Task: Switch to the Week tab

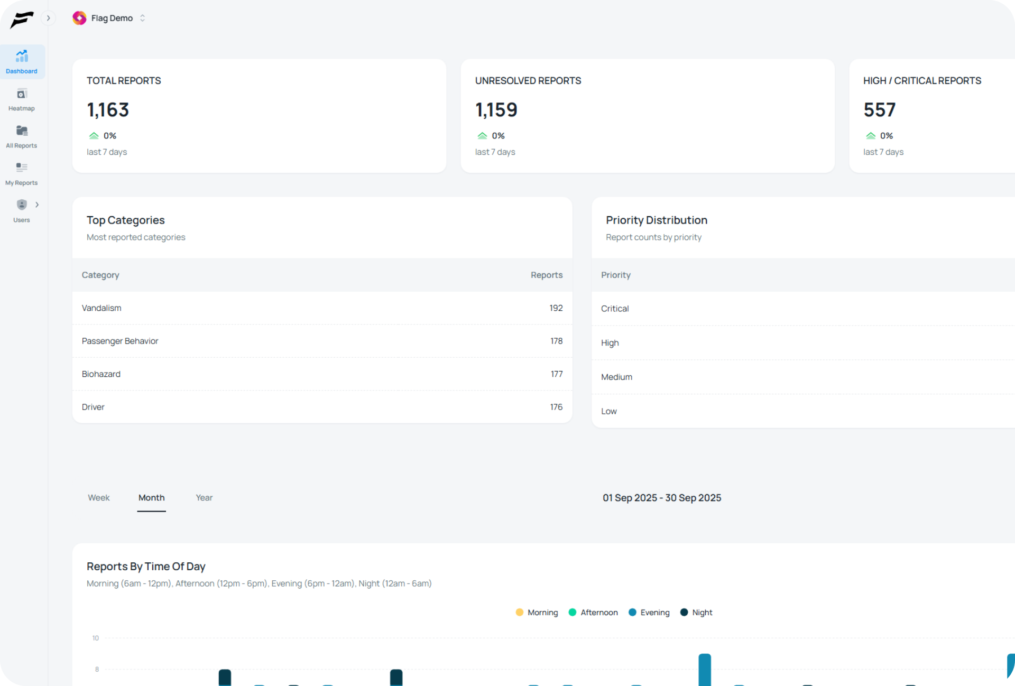Action: tap(99, 498)
